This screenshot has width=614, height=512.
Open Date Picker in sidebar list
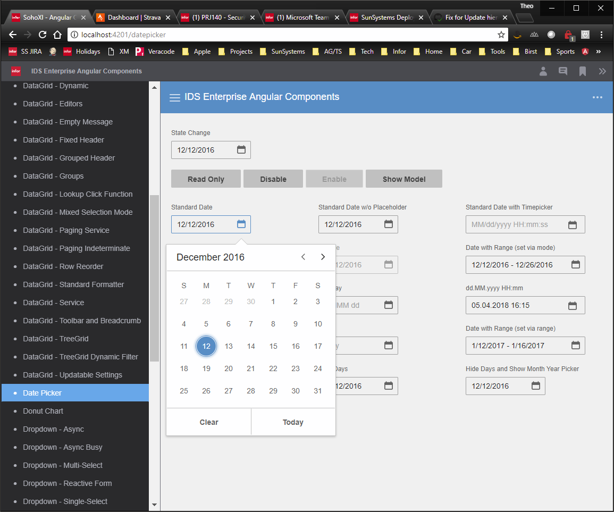(x=75, y=393)
